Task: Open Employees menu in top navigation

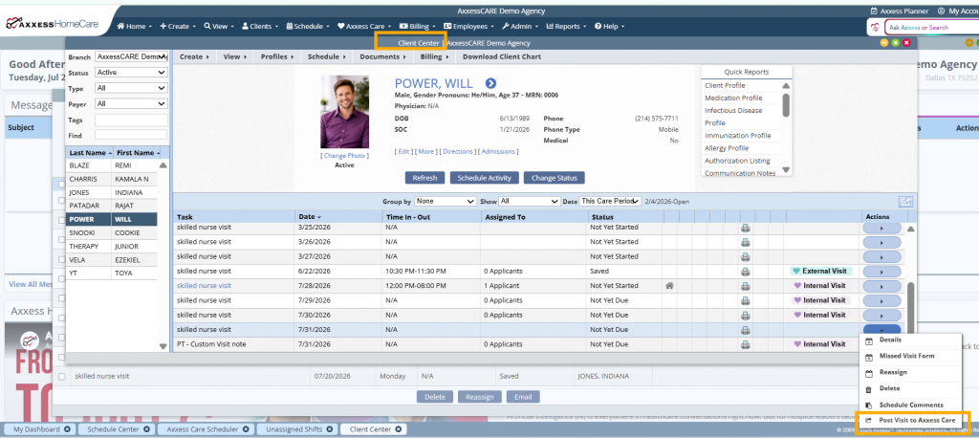Action: (468, 26)
